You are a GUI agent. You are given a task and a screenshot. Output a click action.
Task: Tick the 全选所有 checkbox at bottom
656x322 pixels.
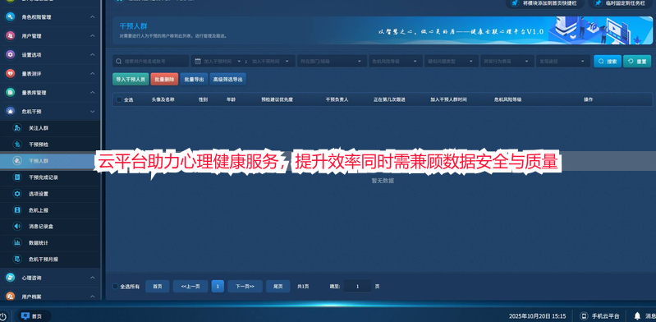[x=116, y=287]
